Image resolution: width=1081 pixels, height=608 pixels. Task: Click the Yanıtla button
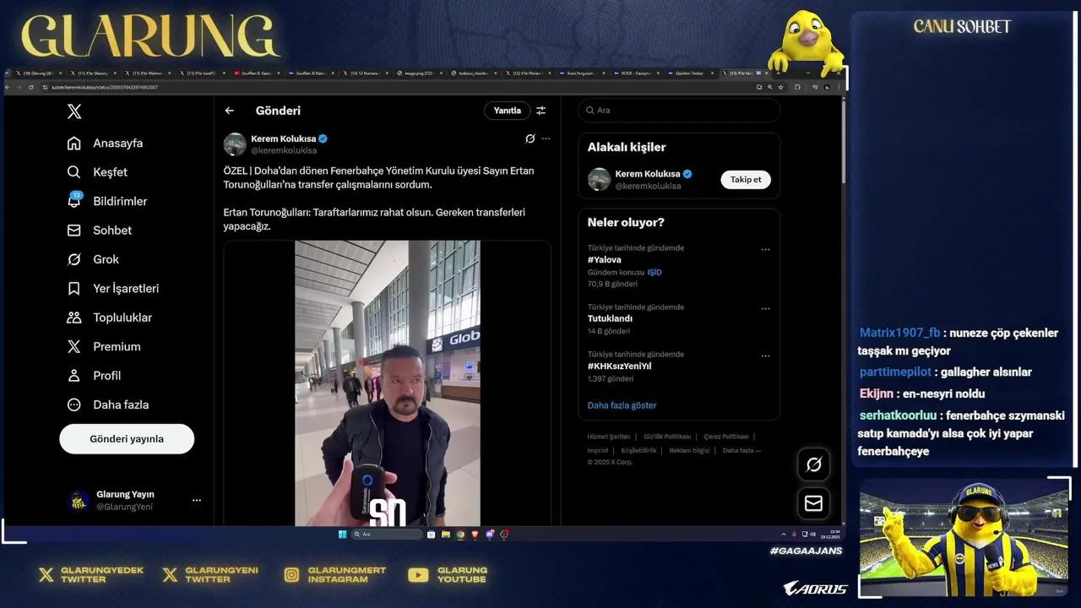click(x=508, y=111)
